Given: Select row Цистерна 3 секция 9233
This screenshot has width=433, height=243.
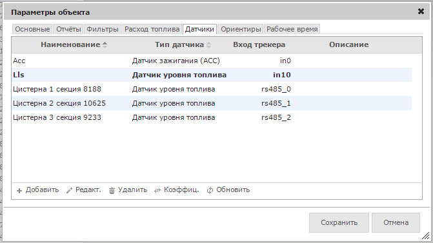Looking at the screenshot, I should tap(212, 117).
